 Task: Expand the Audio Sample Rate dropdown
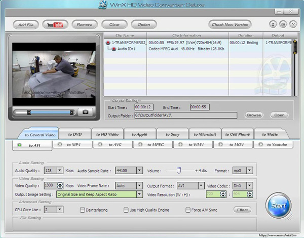coord(139,171)
